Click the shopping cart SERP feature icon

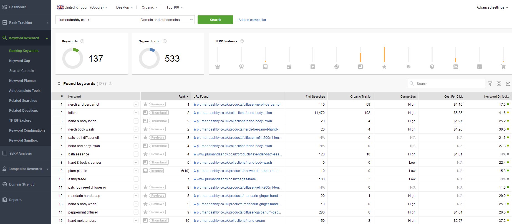click(x=503, y=67)
